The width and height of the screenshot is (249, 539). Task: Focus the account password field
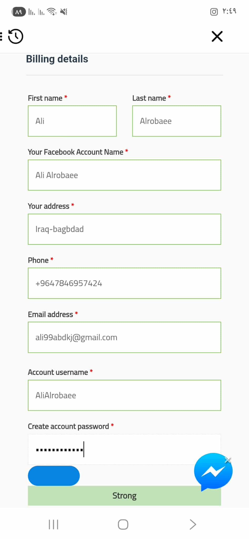click(x=124, y=449)
